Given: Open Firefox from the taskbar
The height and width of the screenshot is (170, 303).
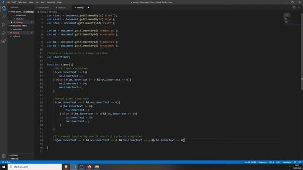Looking at the screenshot, I should pyautogui.click(x=89, y=167).
